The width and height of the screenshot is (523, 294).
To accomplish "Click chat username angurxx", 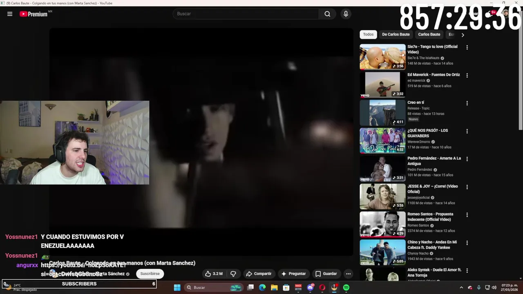I will 27,265.
